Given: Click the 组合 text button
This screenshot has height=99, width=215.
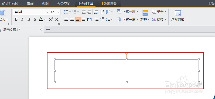Looking at the screenshot, I should coord(160,12).
